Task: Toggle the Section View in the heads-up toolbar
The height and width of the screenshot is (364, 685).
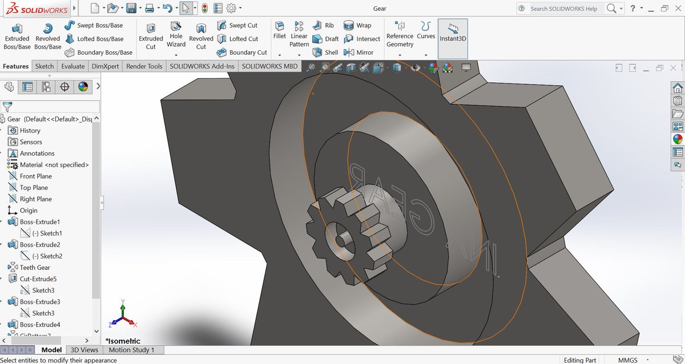Action: [351, 67]
